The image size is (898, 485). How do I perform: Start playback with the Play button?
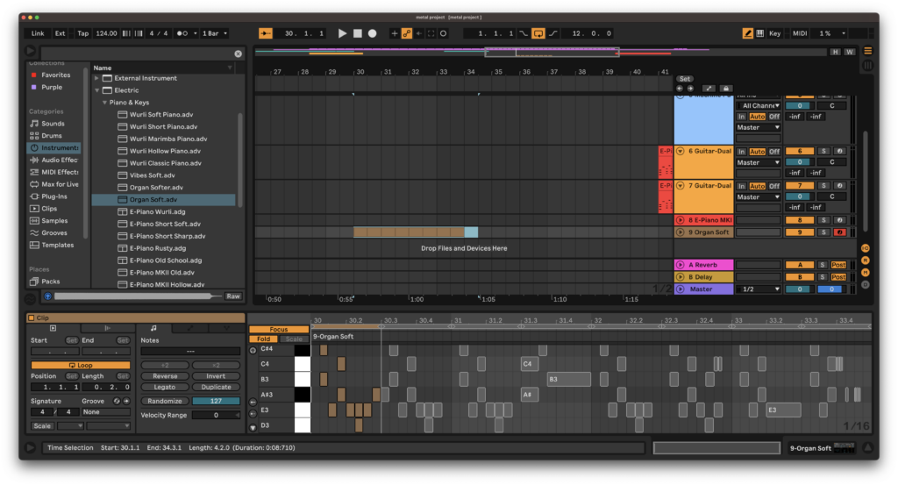(x=342, y=33)
